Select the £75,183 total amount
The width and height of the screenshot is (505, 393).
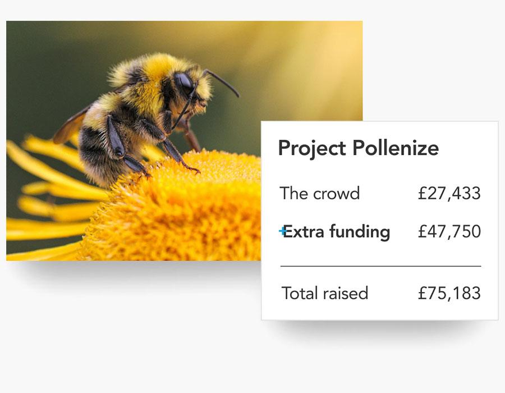449,293
